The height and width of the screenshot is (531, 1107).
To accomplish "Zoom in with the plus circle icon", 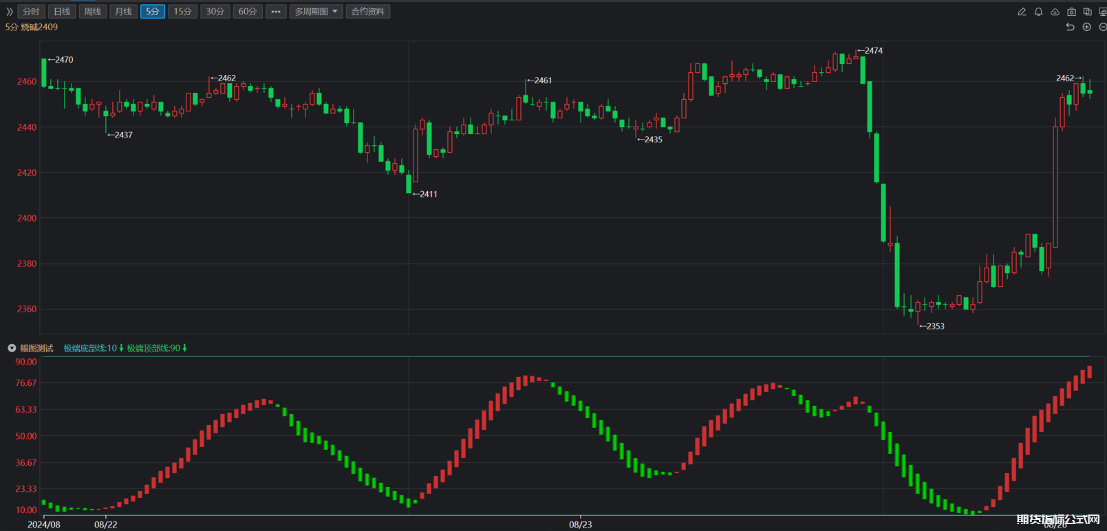I will 1086,27.
